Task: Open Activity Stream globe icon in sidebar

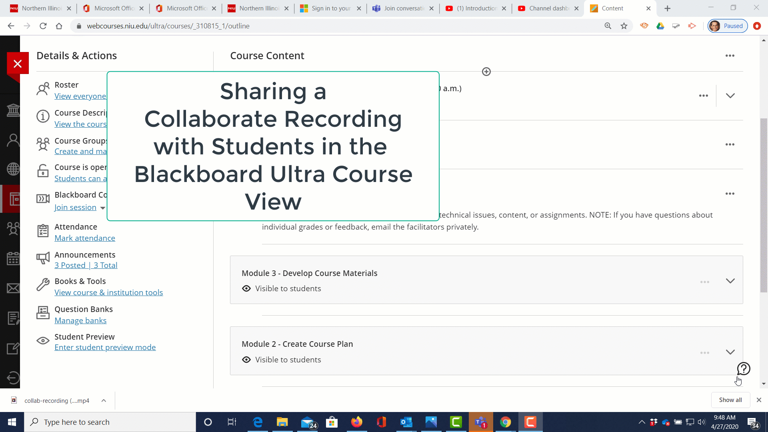Action: coord(13,169)
